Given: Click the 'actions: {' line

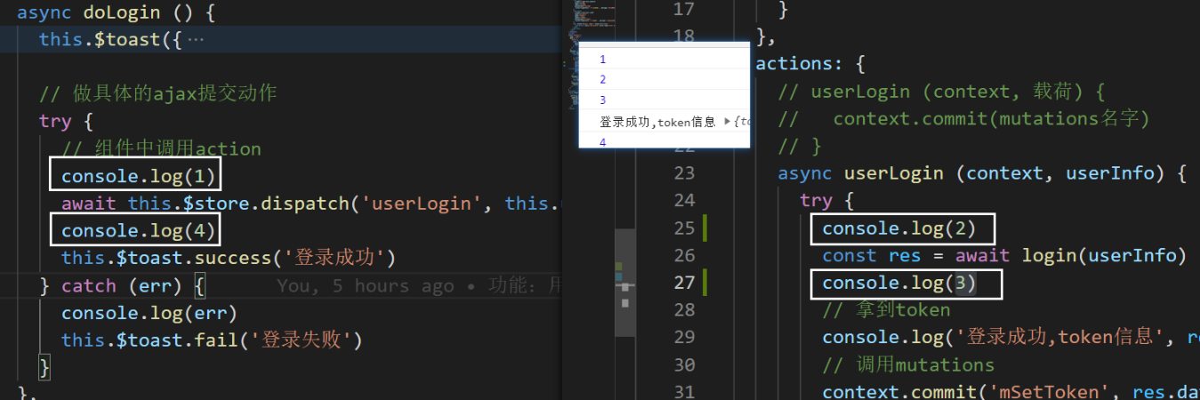Looking at the screenshot, I should (x=809, y=65).
